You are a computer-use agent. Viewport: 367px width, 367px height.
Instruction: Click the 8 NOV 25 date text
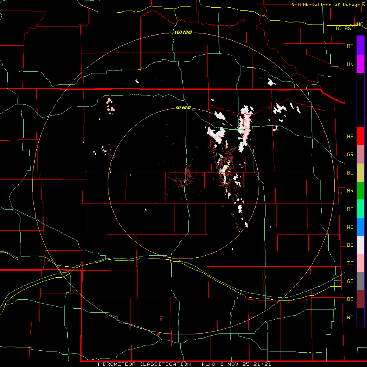coord(235,364)
